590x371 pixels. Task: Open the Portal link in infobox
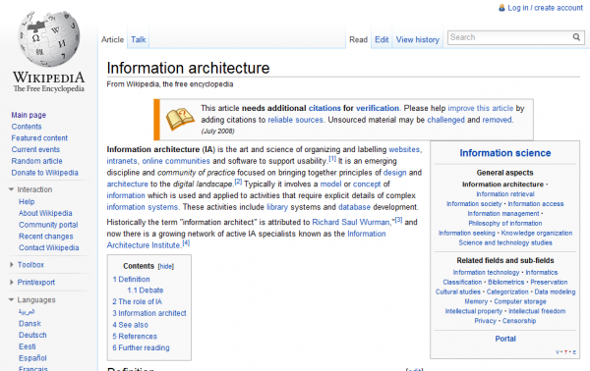coord(505,339)
